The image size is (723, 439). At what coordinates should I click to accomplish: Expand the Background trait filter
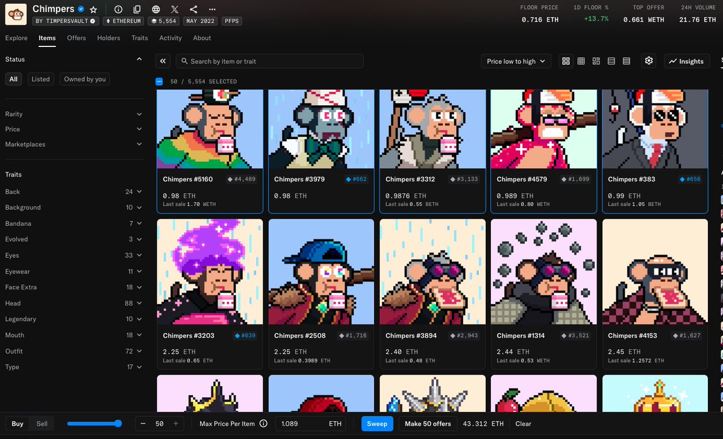(x=74, y=207)
